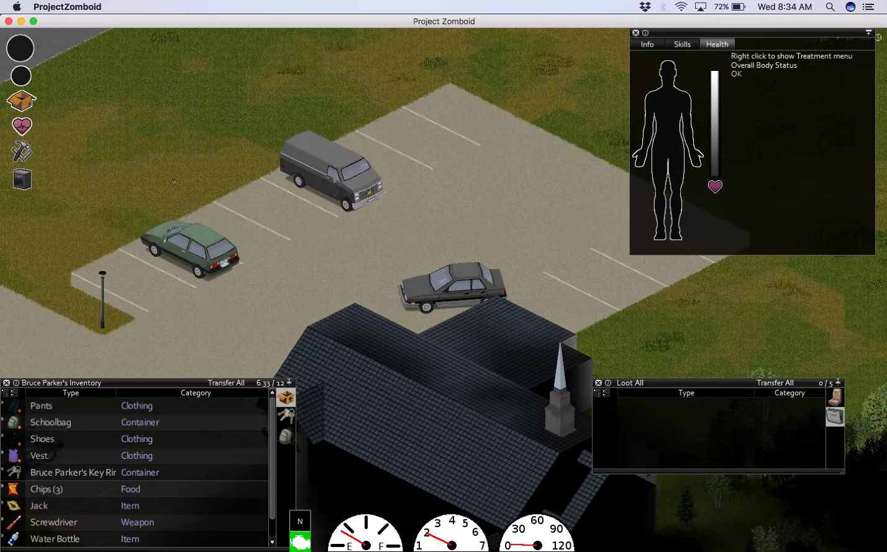Click the Jack item icon
This screenshot has height=552, width=887.
[13, 506]
